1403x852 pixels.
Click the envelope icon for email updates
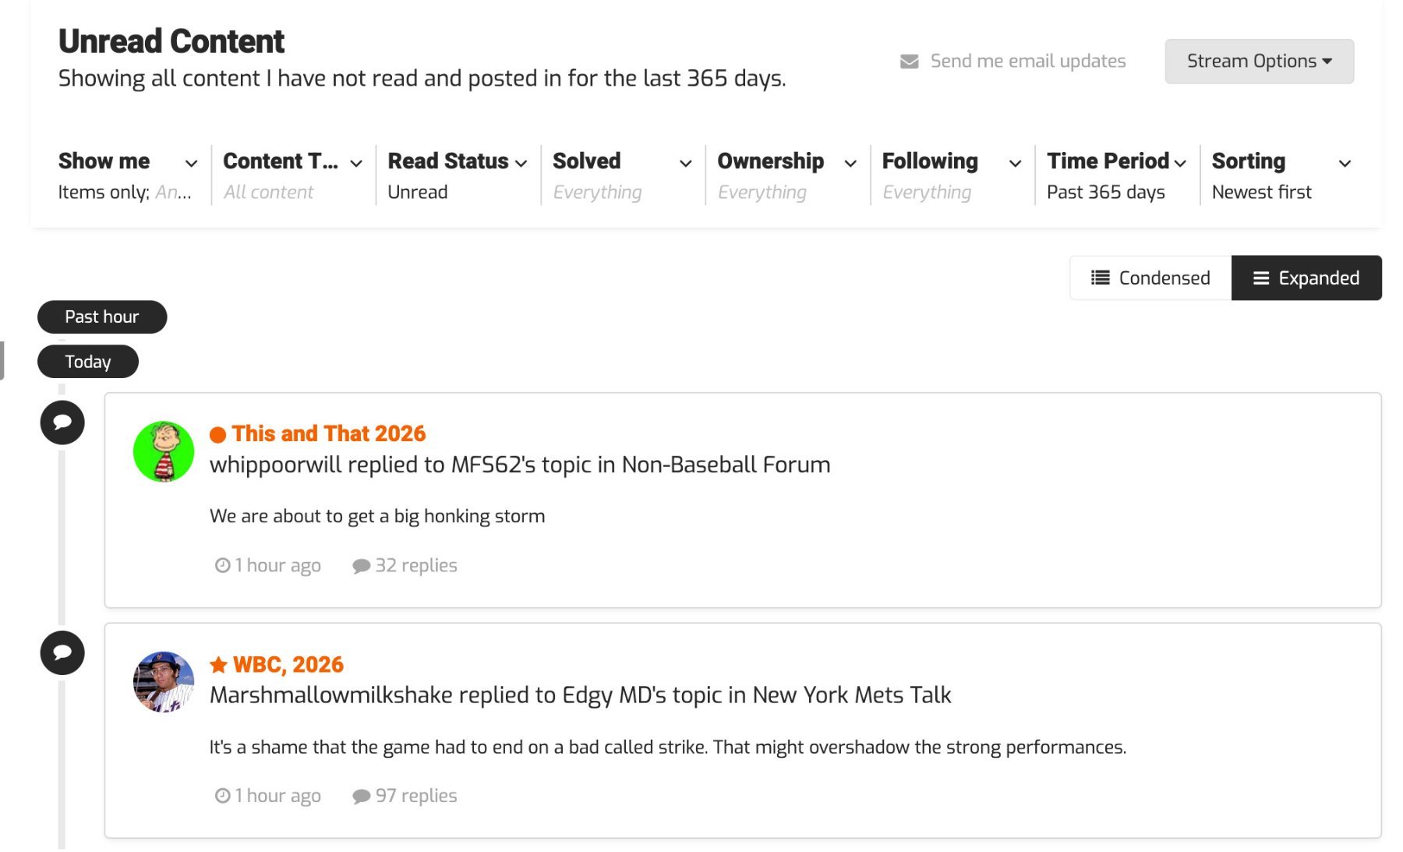coord(909,62)
